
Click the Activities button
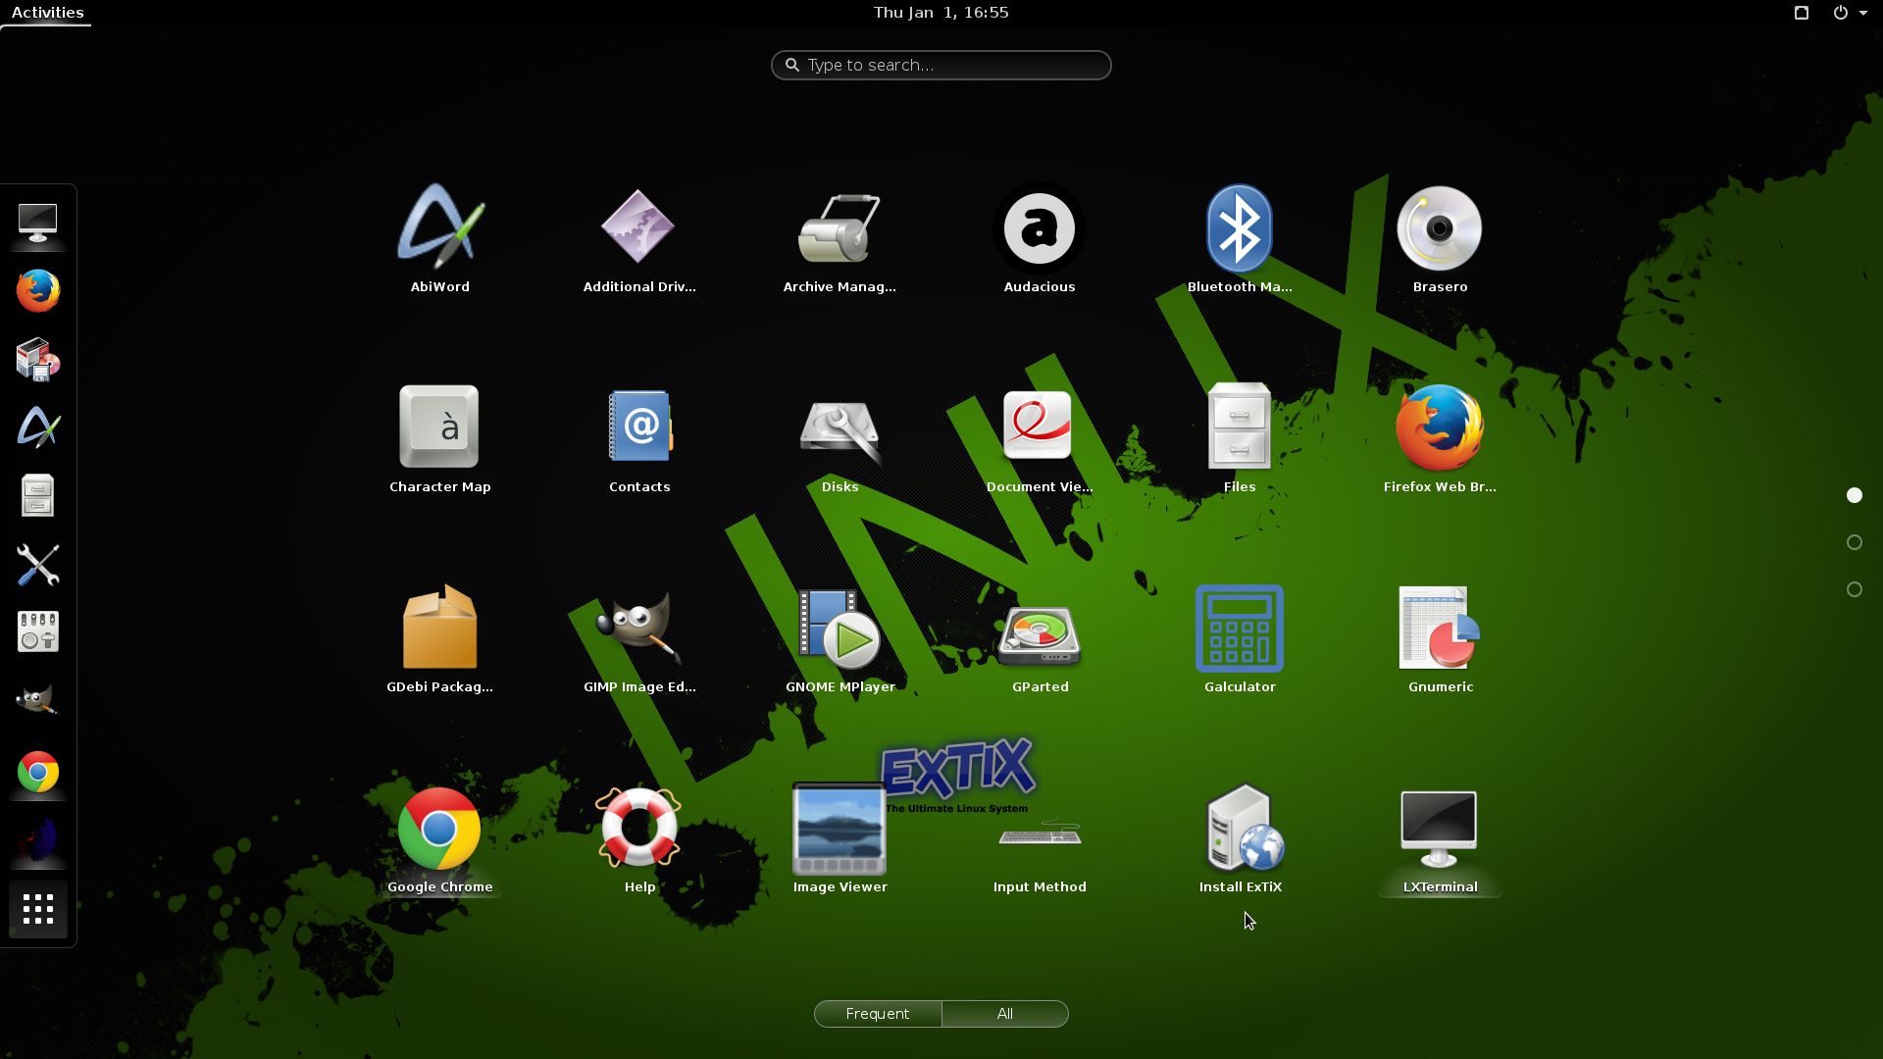pyautogui.click(x=47, y=13)
